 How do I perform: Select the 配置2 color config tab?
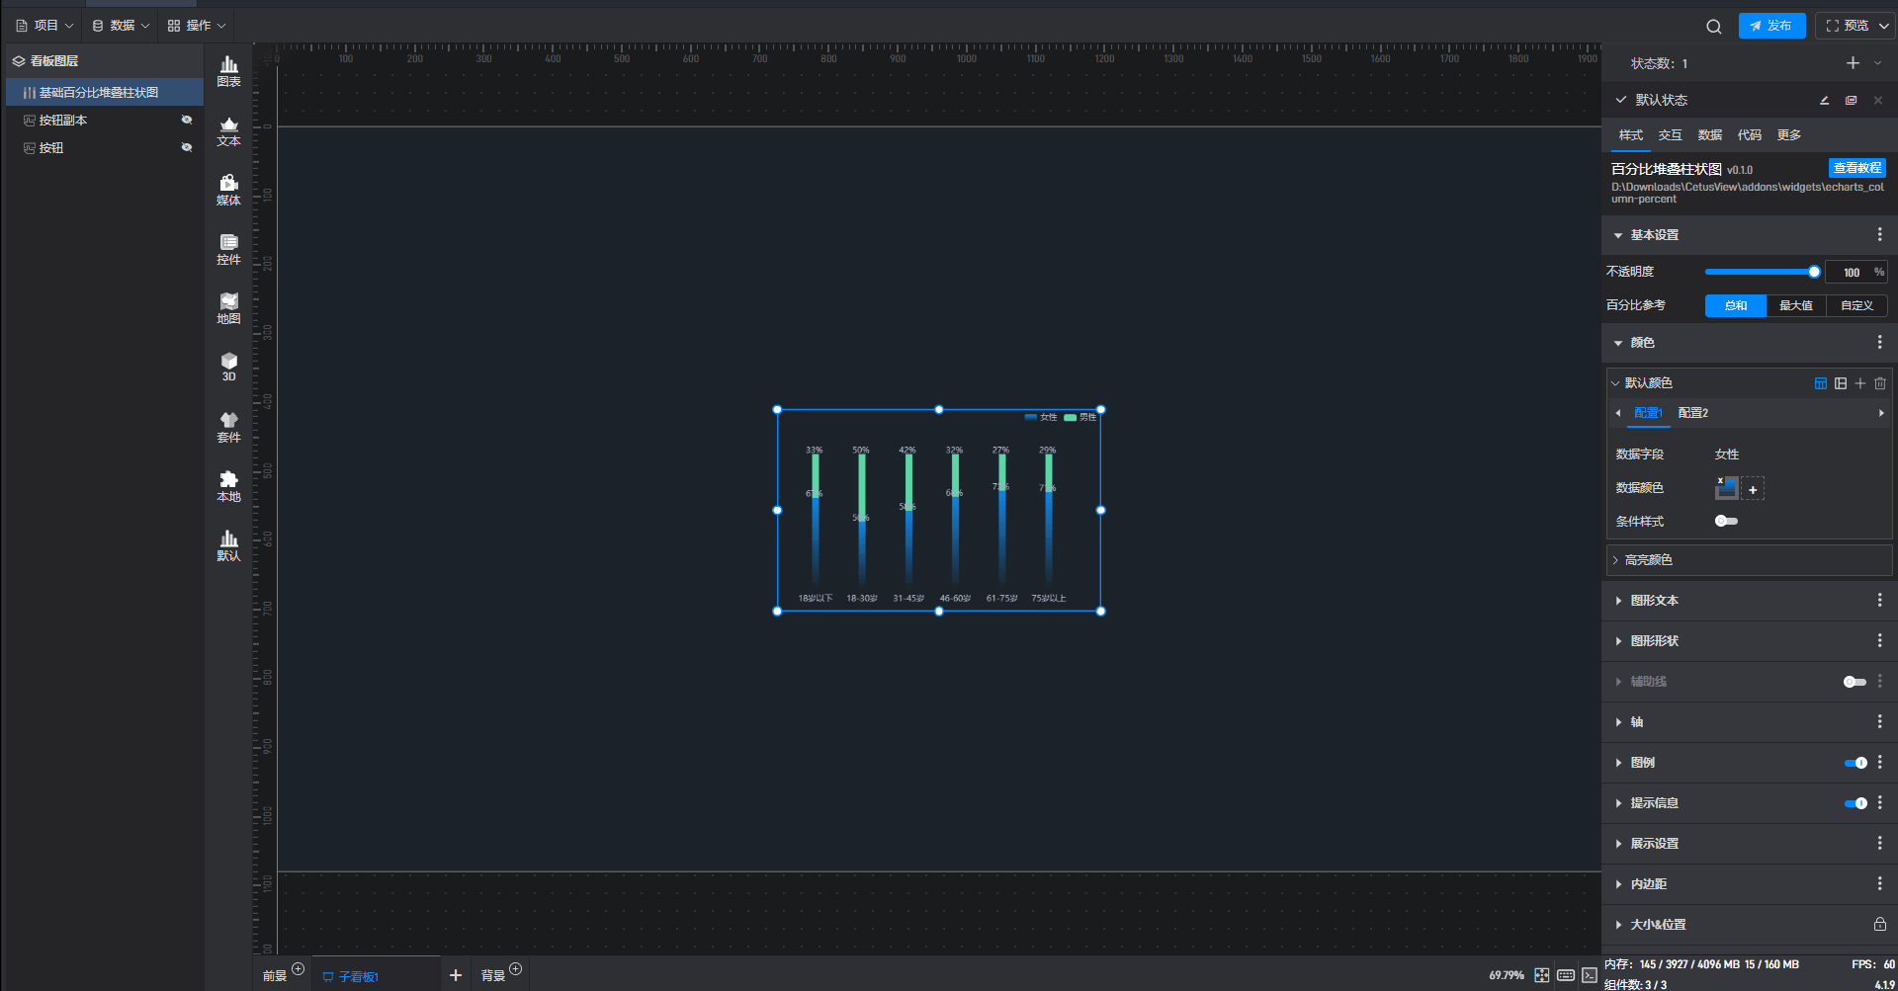tap(1692, 413)
